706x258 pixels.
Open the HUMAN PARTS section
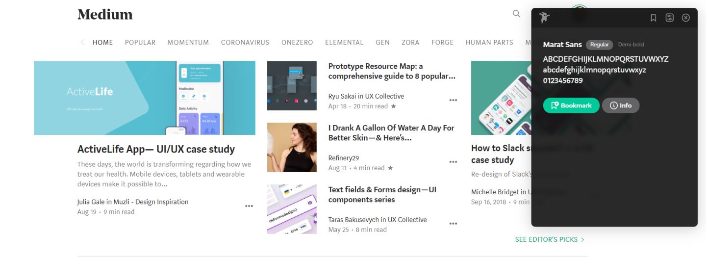[x=489, y=43]
